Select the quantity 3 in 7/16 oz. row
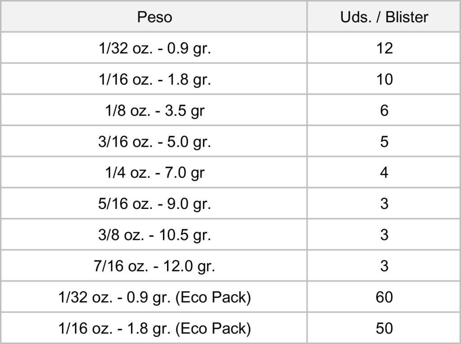Viewport: 461px width, 344px height. 384,266
